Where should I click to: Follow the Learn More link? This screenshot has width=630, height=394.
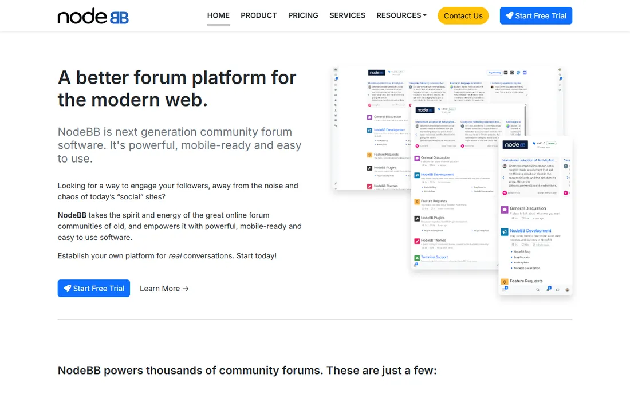coord(164,289)
